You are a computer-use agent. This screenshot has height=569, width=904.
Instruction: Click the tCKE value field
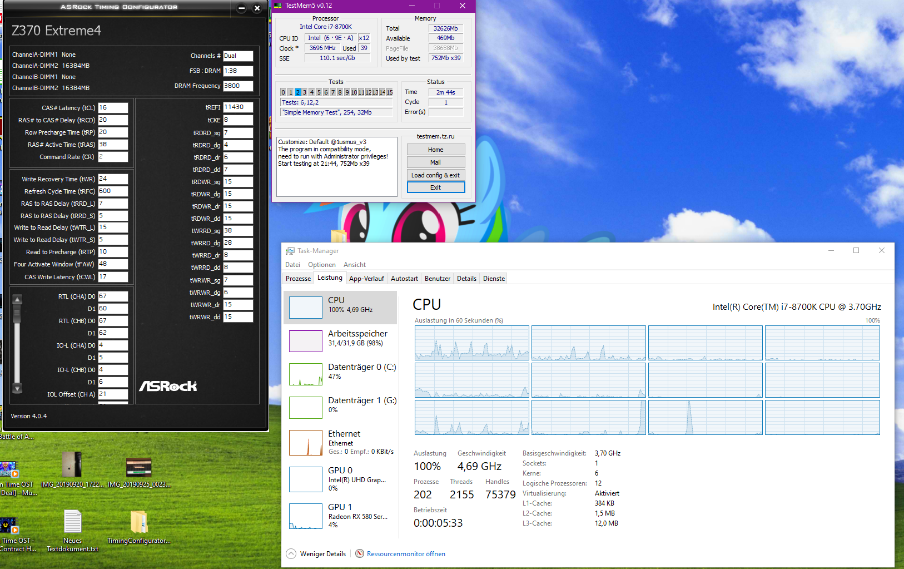238,120
